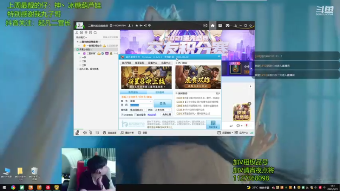Open the fourth menu item in launcher
This screenshot has height=191, width=340.
pos(166,63)
